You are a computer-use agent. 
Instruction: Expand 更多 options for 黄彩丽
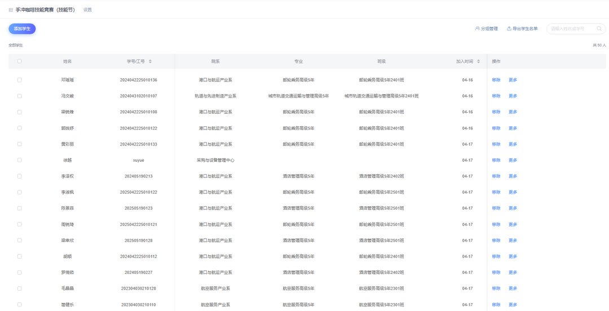click(x=513, y=144)
